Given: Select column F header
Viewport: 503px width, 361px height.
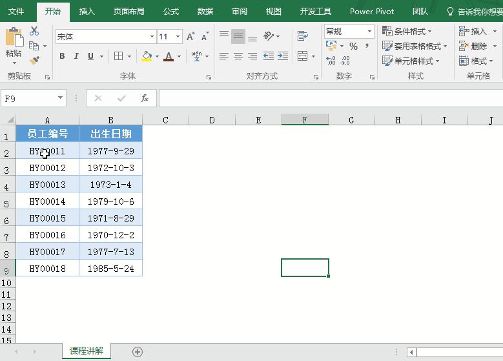Looking at the screenshot, I should coord(305,119).
